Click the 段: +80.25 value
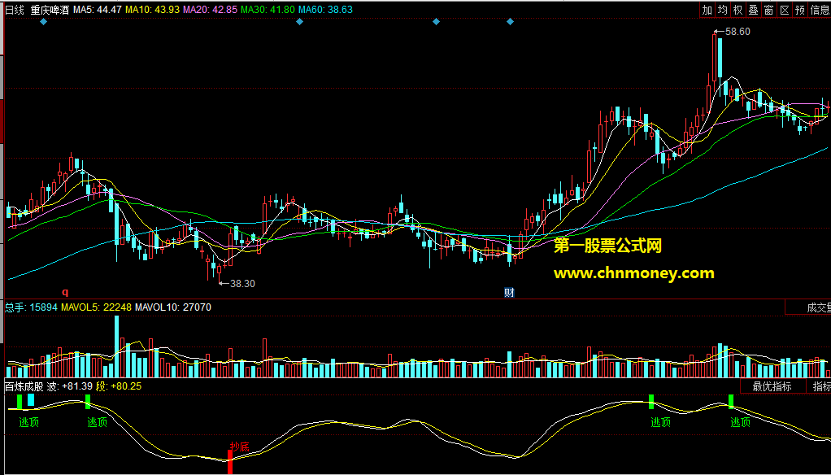 [x=119, y=386]
